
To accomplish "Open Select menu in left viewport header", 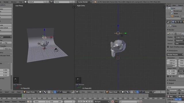I will (7, 92).
